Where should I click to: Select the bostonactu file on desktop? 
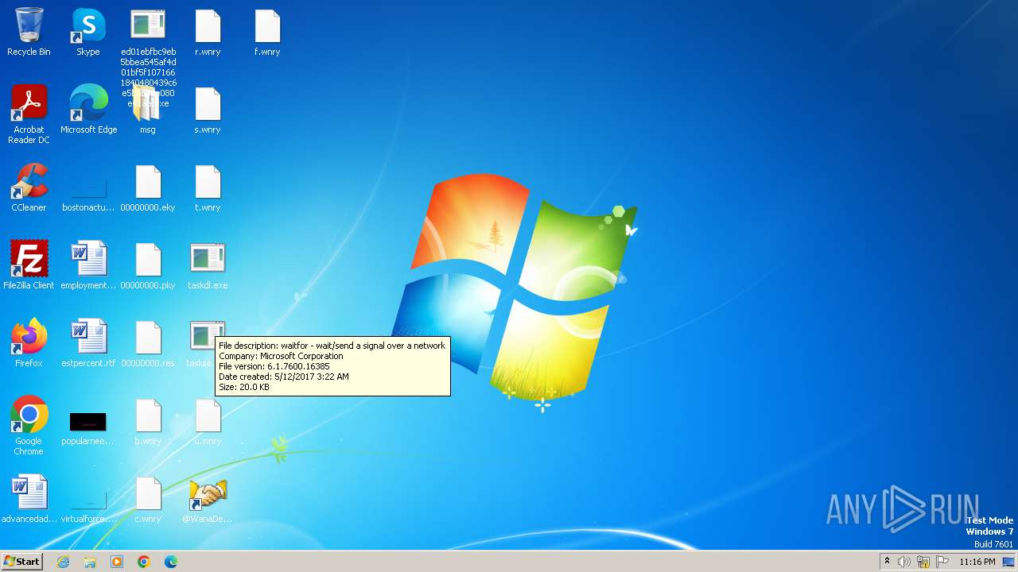[88, 187]
